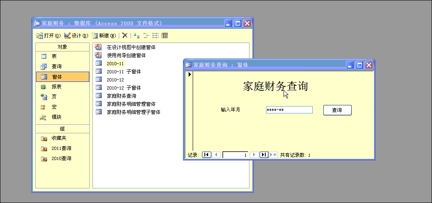The image size is (432, 203).
Task: Switch to details view icon
Action: pyautogui.click(x=165, y=36)
